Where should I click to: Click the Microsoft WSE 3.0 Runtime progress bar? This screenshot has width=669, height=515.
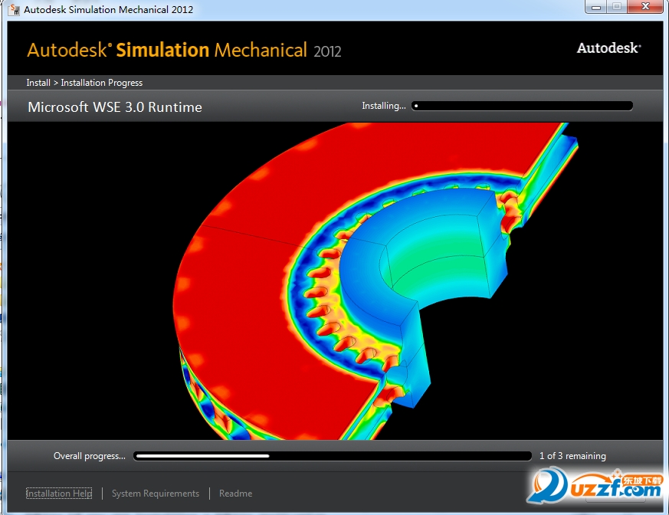(x=522, y=106)
